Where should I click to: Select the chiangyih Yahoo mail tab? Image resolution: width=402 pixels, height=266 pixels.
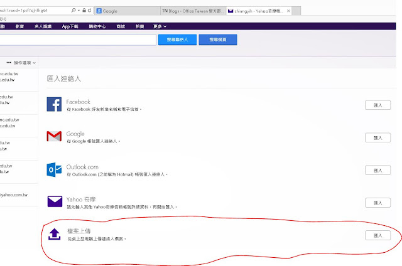point(259,11)
